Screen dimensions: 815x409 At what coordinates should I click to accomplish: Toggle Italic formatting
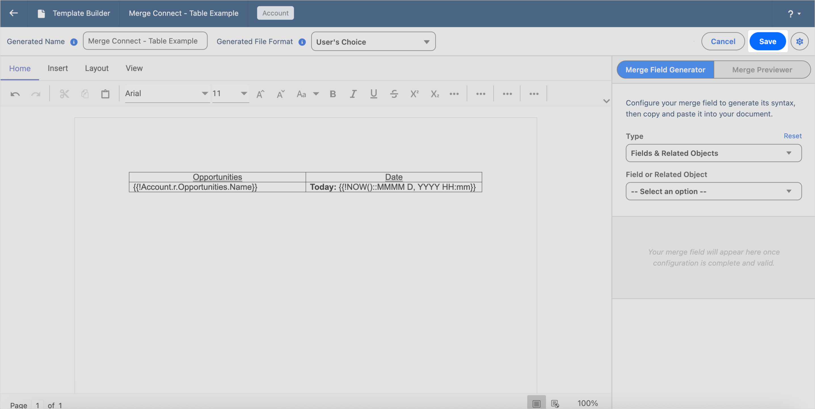click(353, 94)
